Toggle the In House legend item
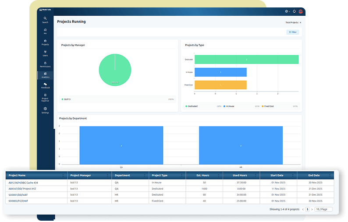The image size is (348, 222). (x=229, y=106)
